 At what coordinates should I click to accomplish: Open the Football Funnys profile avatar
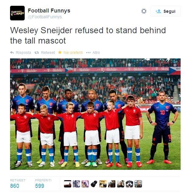point(17,13)
